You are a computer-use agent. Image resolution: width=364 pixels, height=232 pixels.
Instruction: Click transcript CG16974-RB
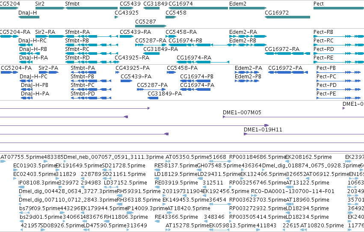click(186, 41)
